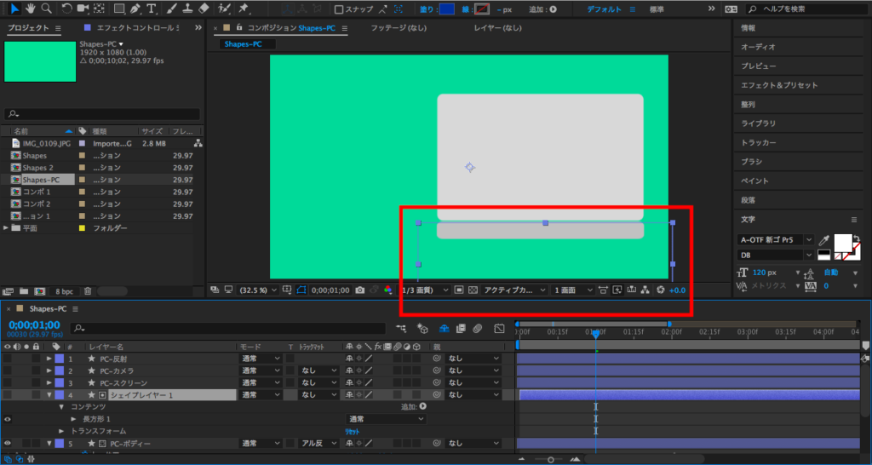Select Shapes 2 composition in project list
This screenshot has width=872, height=465.
(x=38, y=168)
